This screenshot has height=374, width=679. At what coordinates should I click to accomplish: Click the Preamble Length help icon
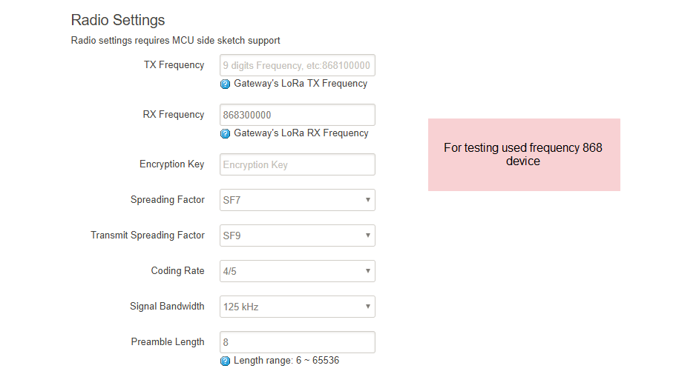click(225, 361)
